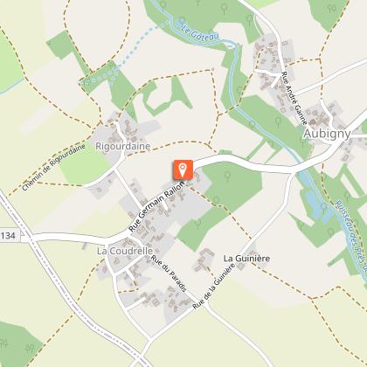Click the tree icons in bottom-left woodland
Screen dimensions: 367x367
pyautogui.click(x=17, y=344)
